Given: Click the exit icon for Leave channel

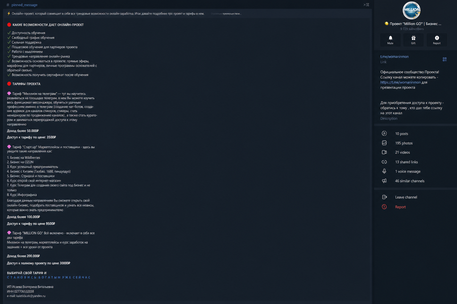Looking at the screenshot, I should pyautogui.click(x=384, y=197).
